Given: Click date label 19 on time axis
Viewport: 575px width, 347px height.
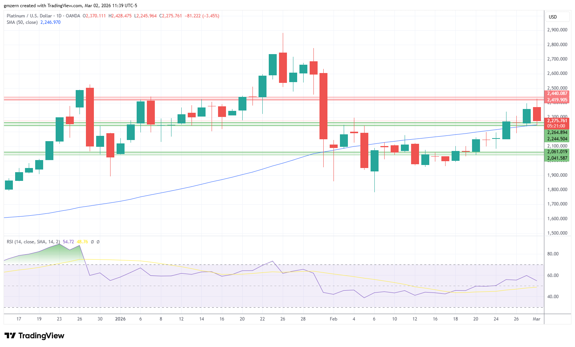Looking at the screenshot, I should 39,319.
